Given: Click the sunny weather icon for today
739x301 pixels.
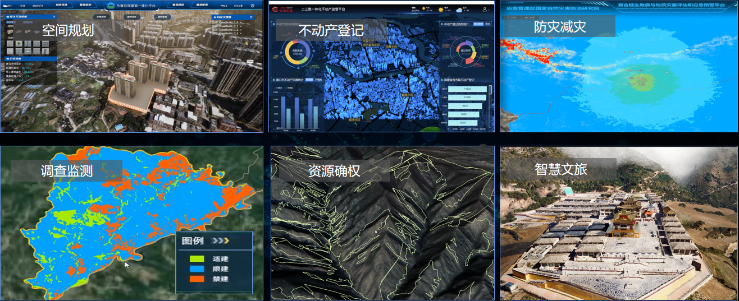Looking at the screenshot, I should coord(423,9).
